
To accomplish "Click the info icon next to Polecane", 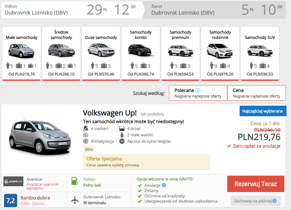I will coord(198,91).
